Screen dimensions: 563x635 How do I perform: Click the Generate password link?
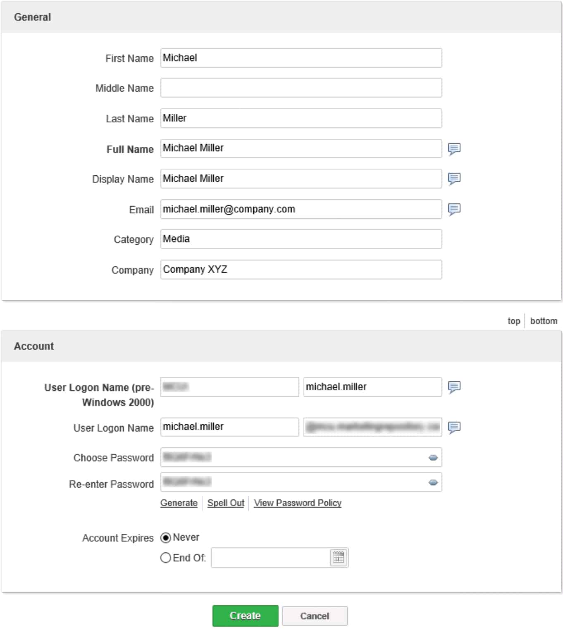click(179, 503)
